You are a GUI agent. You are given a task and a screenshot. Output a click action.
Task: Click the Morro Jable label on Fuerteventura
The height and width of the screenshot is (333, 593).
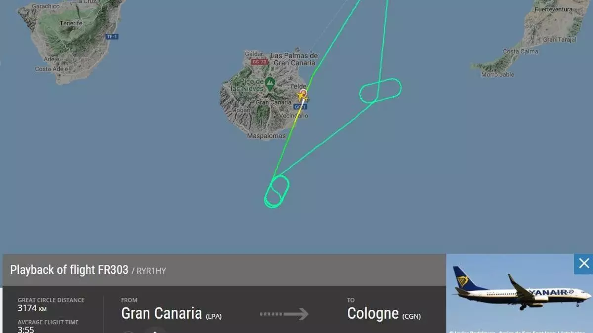(498, 74)
